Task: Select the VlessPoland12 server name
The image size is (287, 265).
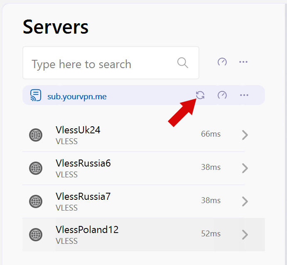Action: click(87, 230)
